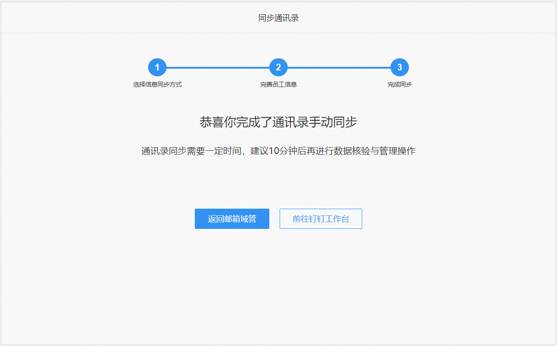
Task: Click the 完善员工信息 step label
Action: 278,84
